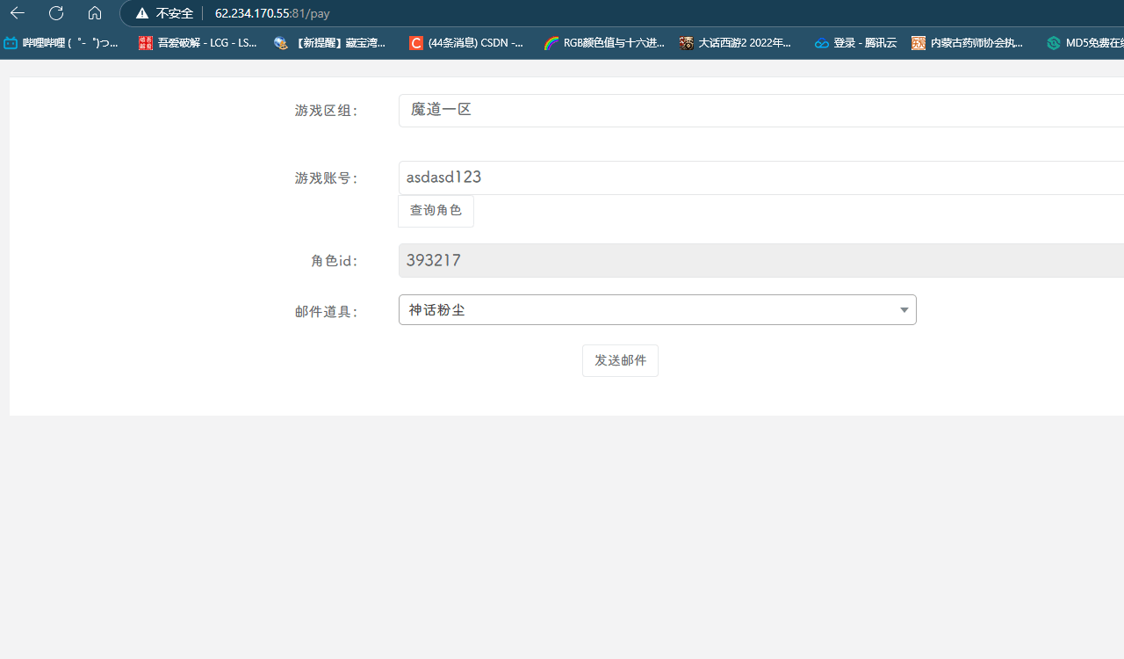The image size is (1124, 659).
Task: Reload the current page
Action: [56, 14]
